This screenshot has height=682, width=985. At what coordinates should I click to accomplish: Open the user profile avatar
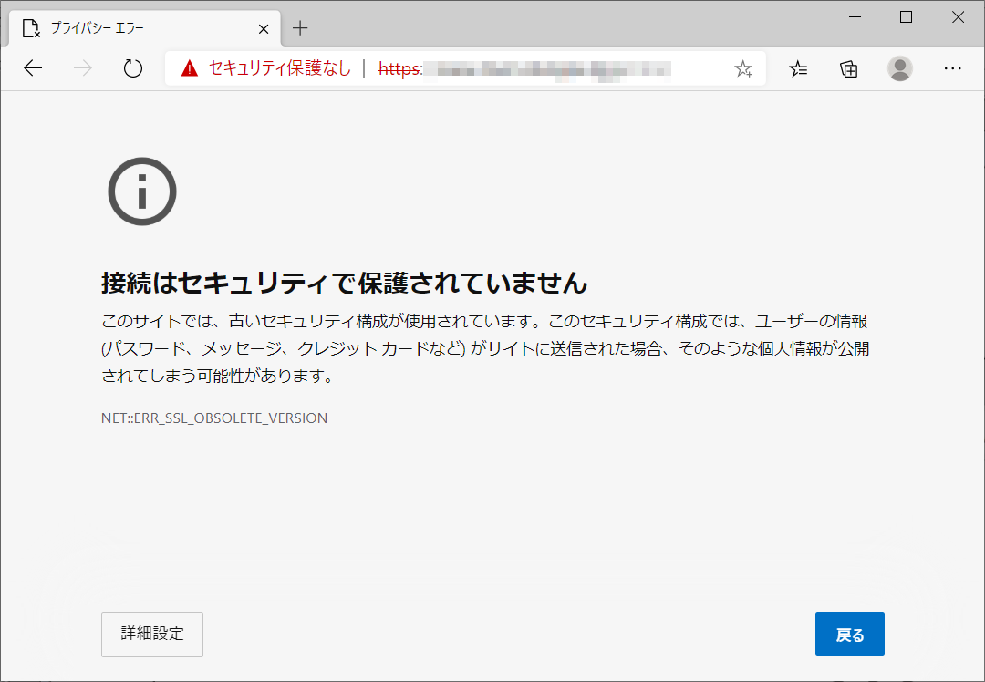click(900, 68)
